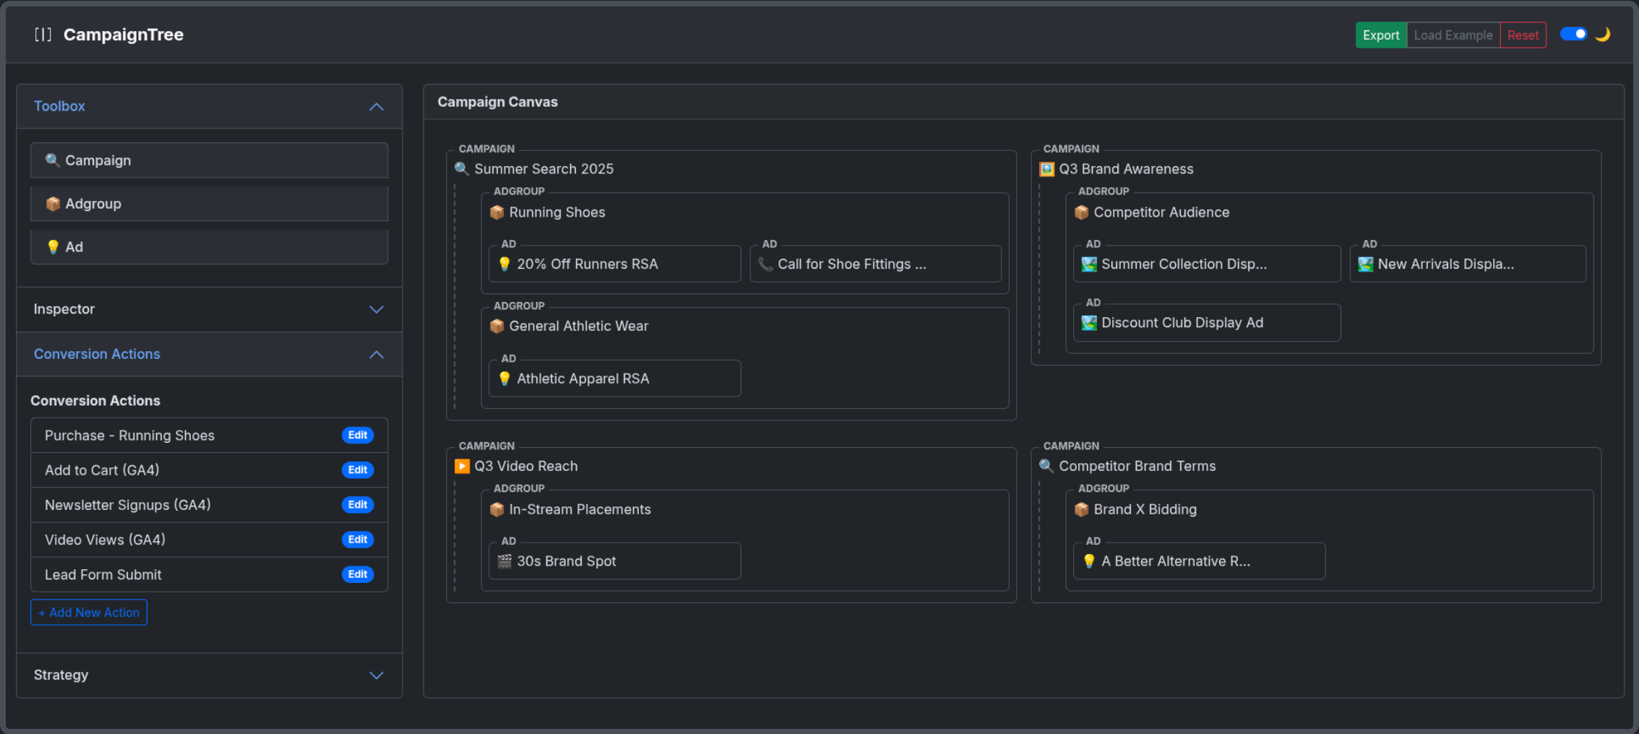Select the Running Shoes adgroup label
Viewport: 1639px width, 734px height.
[557, 212]
